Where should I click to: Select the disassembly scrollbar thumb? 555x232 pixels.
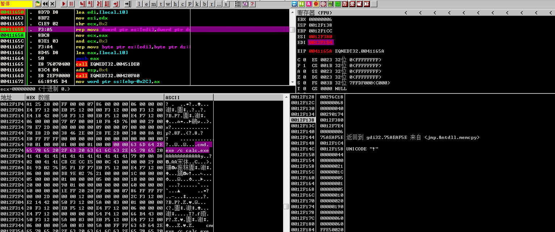click(292, 30)
